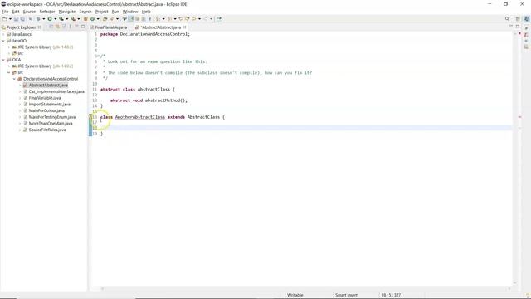Click the Smart Insert status field
531x299 pixels.
coord(346,295)
